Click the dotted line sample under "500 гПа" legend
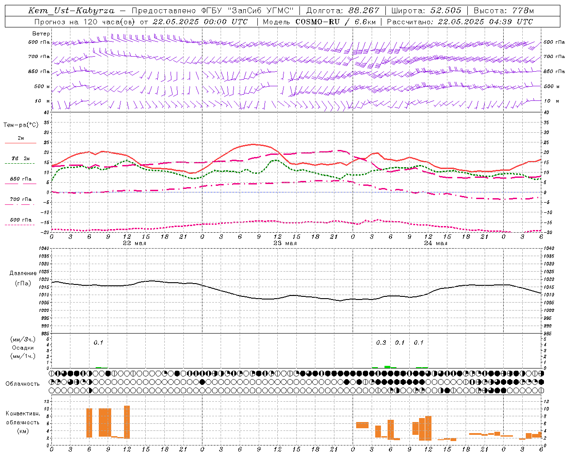Viewport: 567px width, 453px height. (19, 225)
